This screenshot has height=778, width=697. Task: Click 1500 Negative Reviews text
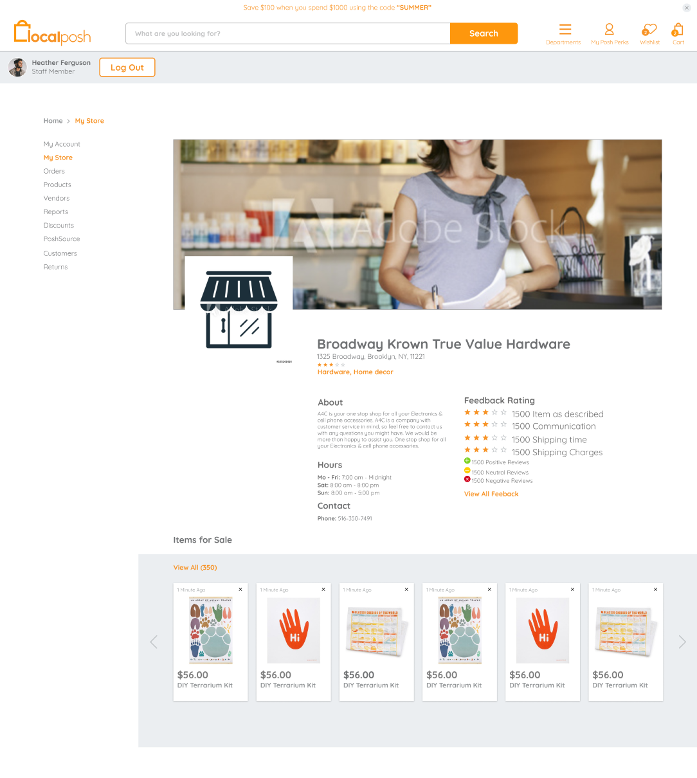[502, 481]
